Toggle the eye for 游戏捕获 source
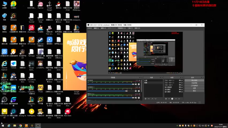The image size is (228, 128). pyautogui.click(x=180, y=90)
